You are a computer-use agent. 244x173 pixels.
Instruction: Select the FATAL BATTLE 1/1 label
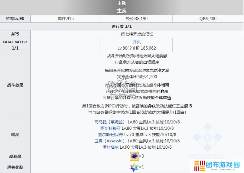[15, 45]
